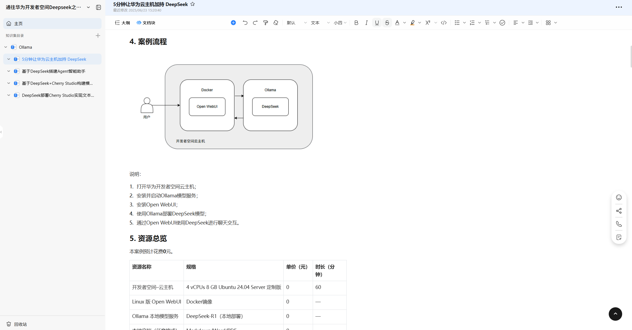Viewport: 632px width, 330px height.
Task: Click the 资源名称 table header cell
Action: (156, 270)
